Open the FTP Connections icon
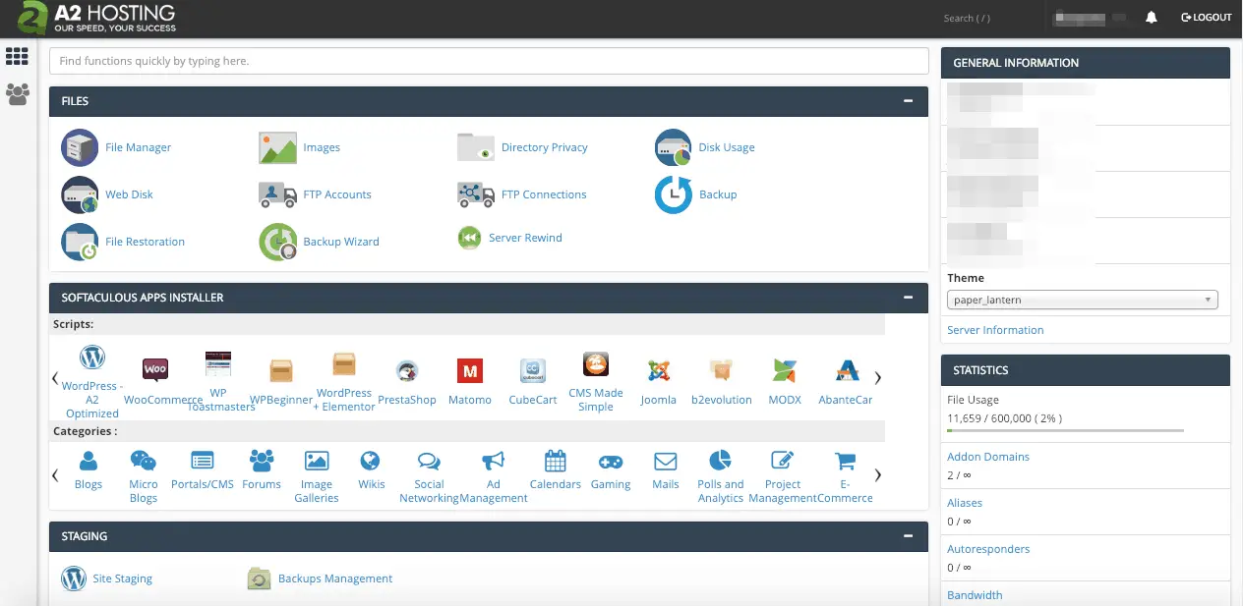1243x606 pixels. pos(476,194)
